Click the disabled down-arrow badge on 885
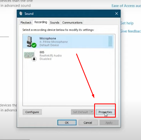The width and height of the screenshot is (141, 140). (x=34, y=59)
